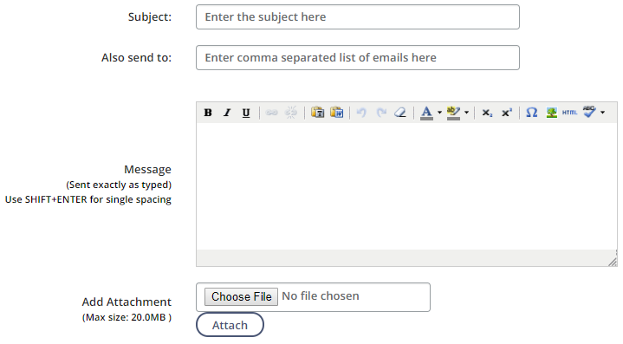
Task: Toggle italic formatting in the toolbar
Action: click(227, 113)
